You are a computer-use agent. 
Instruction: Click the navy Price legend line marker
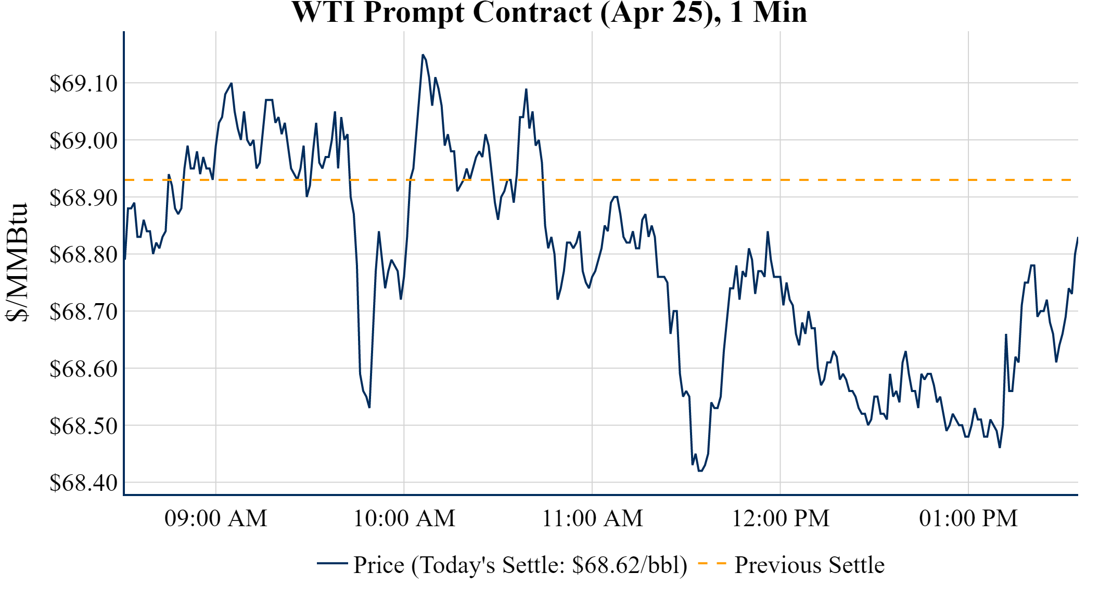click(x=332, y=563)
